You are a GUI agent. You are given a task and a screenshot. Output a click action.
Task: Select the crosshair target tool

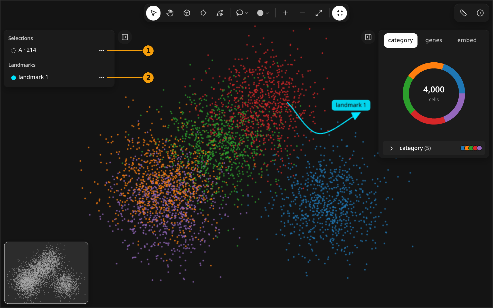click(203, 13)
